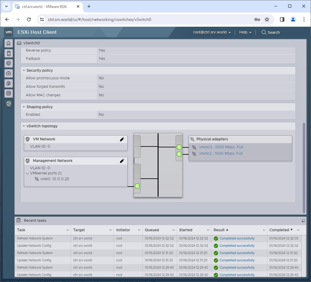This screenshot has width=311, height=282.
Task: Click the VMware vm logo
Action: click(9, 32)
